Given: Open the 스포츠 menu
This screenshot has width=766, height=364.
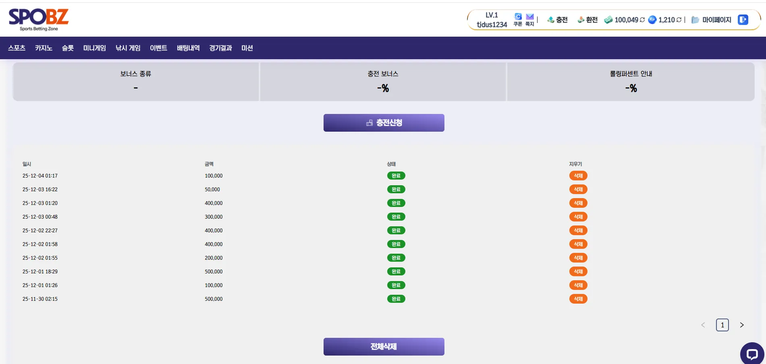Looking at the screenshot, I should 17,48.
